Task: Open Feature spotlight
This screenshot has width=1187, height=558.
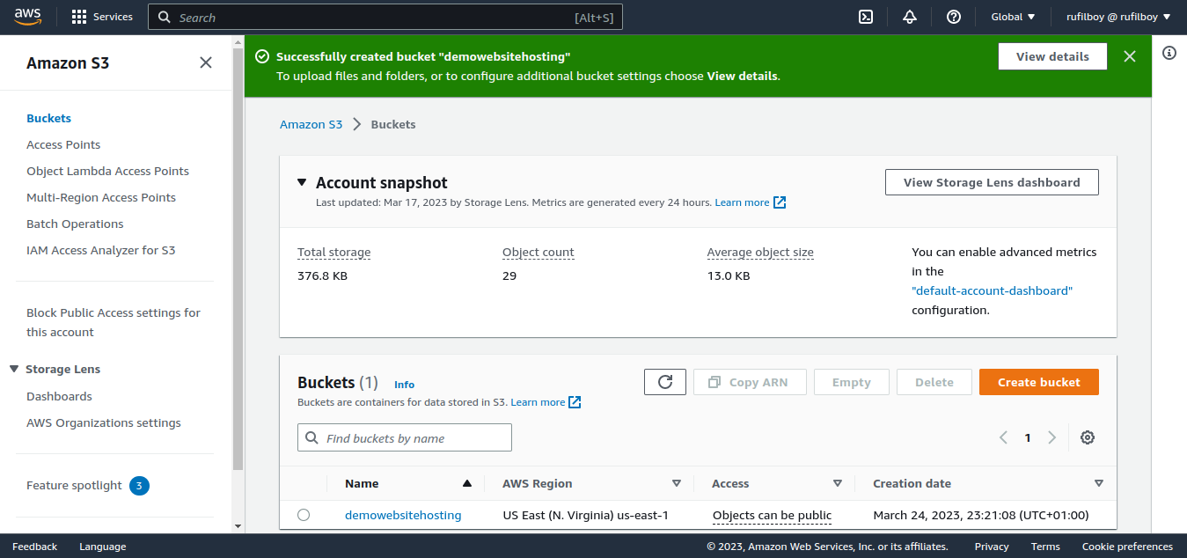Action: [x=74, y=485]
